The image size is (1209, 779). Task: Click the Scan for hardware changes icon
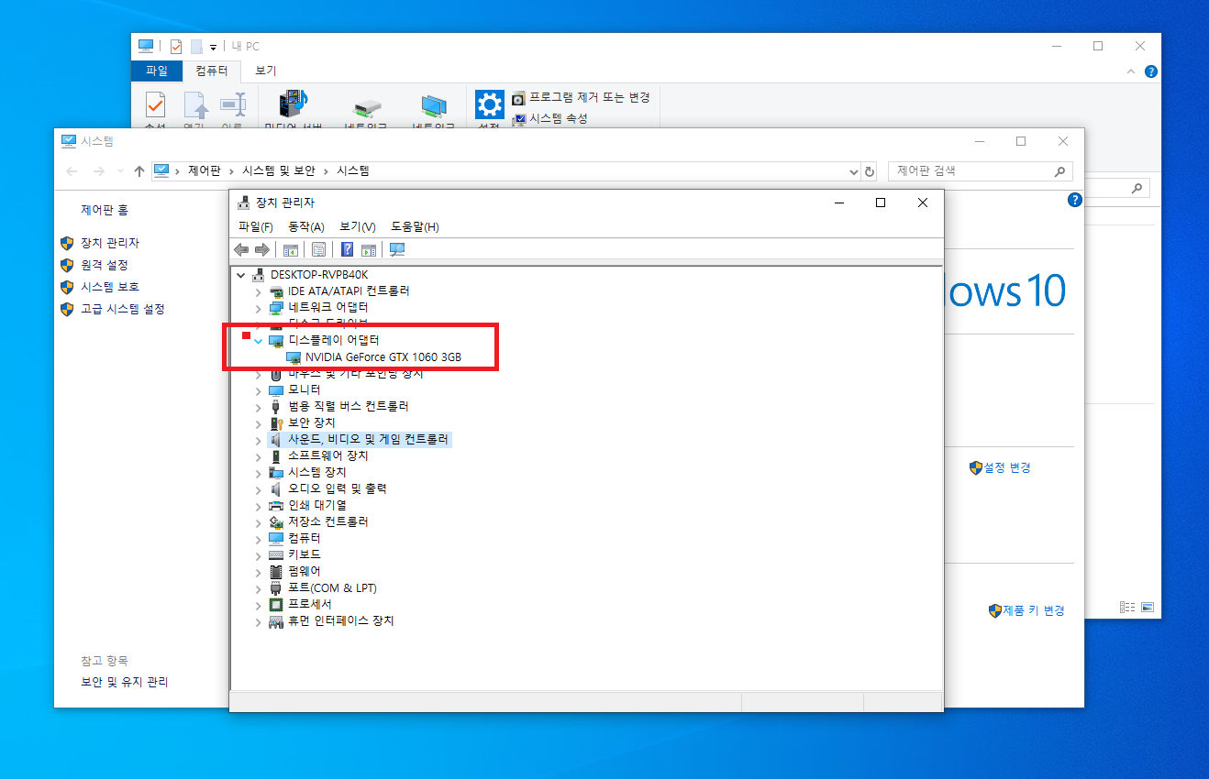click(x=397, y=249)
